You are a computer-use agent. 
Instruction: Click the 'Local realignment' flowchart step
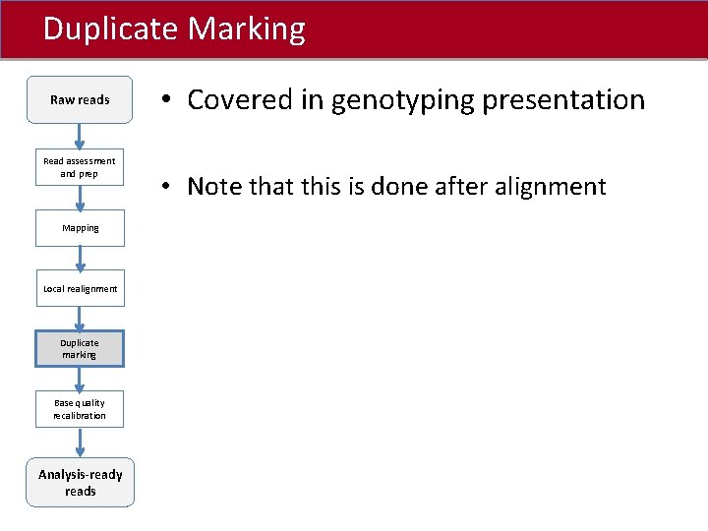pos(81,288)
